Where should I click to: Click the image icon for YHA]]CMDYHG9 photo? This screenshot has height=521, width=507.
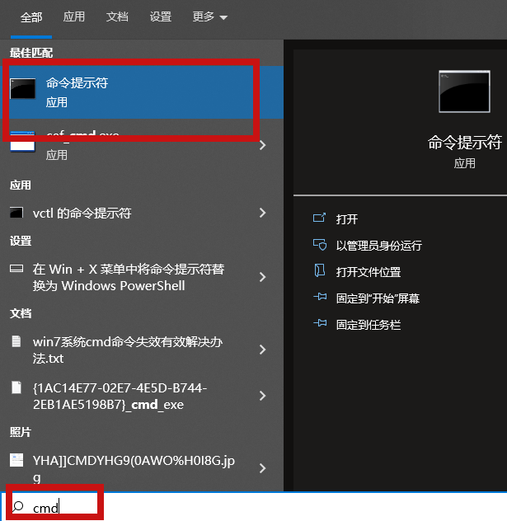point(16,459)
